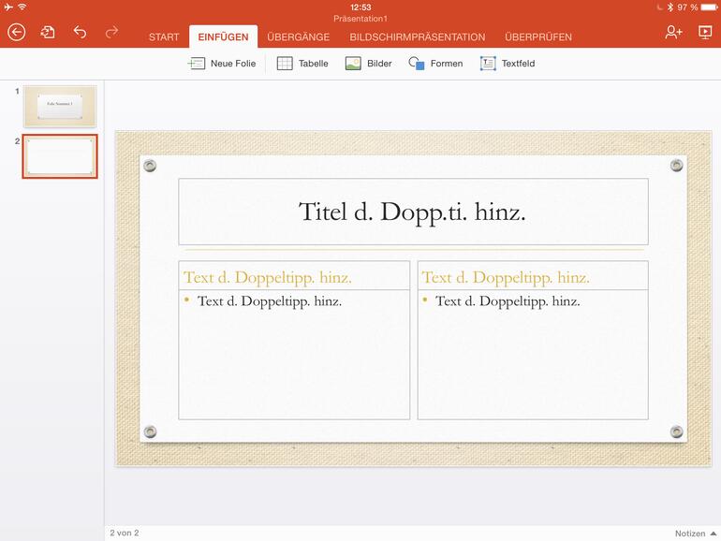Screen dimensions: 721x541
Task: Tap the back arrow button
Action: (x=16, y=33)
